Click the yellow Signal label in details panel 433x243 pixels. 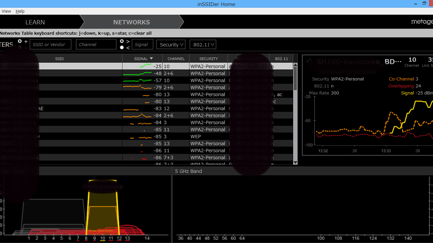408,93
